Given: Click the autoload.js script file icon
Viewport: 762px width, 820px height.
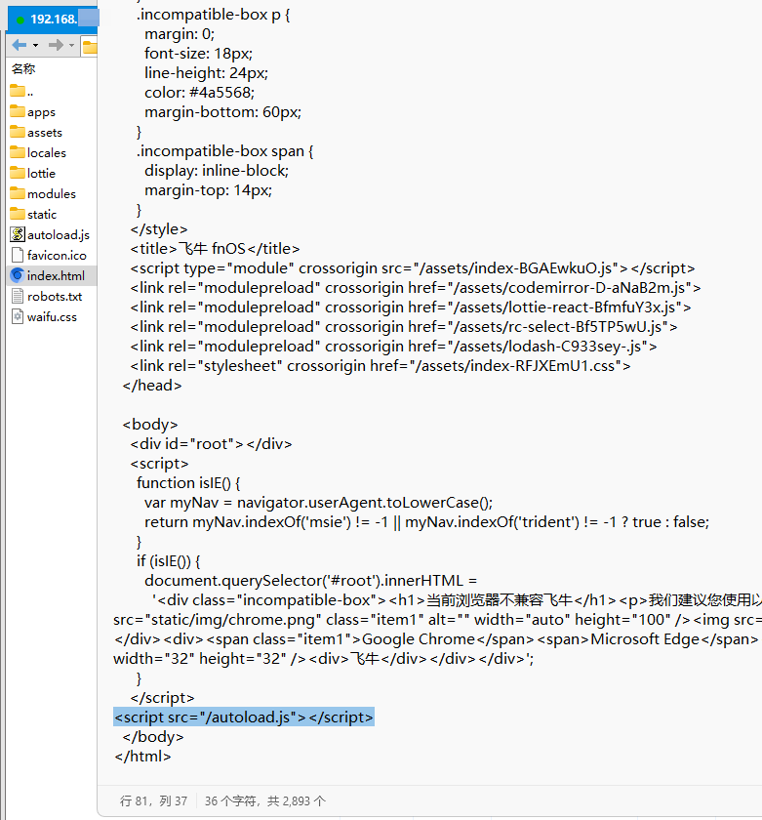Looking at the screenshot, I should (x=18, y=234).
